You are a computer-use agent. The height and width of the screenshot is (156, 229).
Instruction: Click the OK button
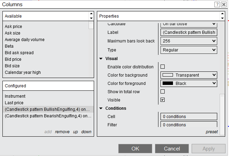pos(135,148)
